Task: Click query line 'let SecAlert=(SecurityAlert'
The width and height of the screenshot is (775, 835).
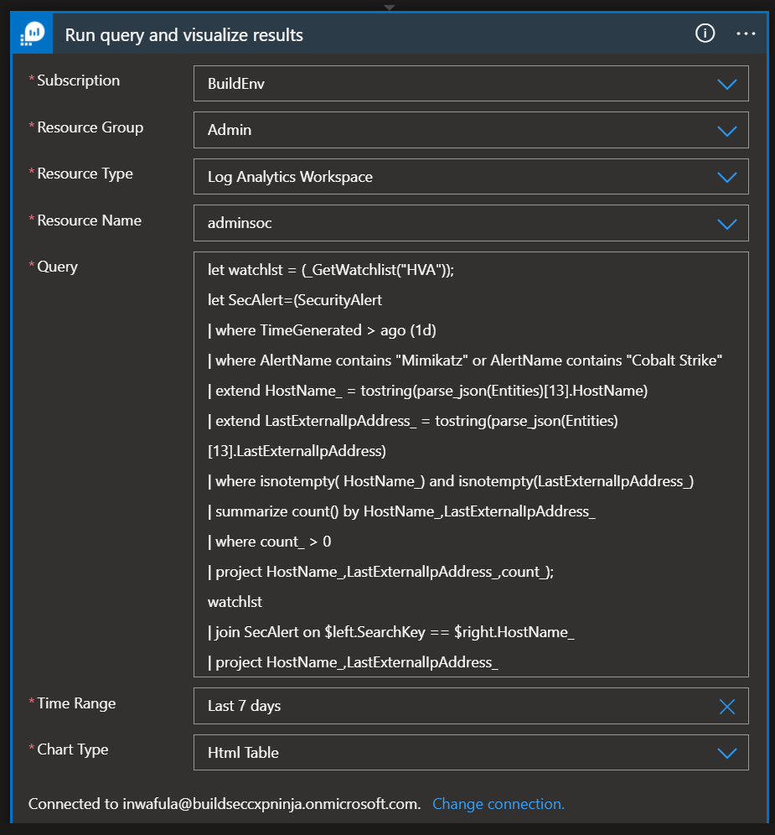Action: click(x=295, y=300)
